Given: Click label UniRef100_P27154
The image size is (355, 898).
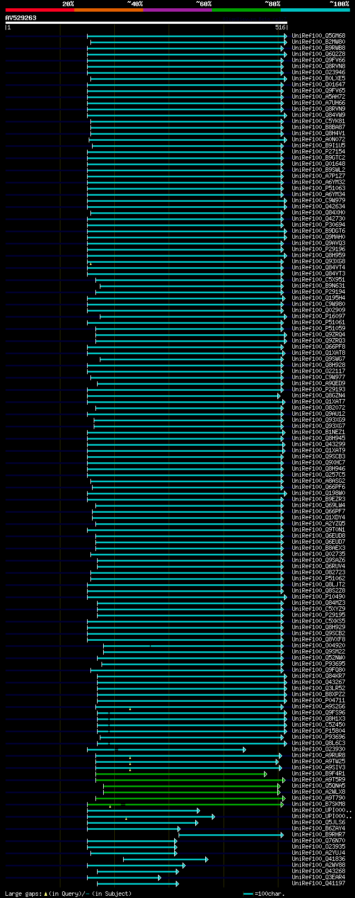Looking at the screenshot, I should 318,152.
